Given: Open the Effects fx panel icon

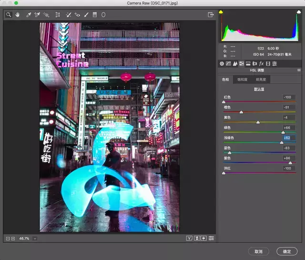Looking at the screenshot, I should (x=261, y=63).
